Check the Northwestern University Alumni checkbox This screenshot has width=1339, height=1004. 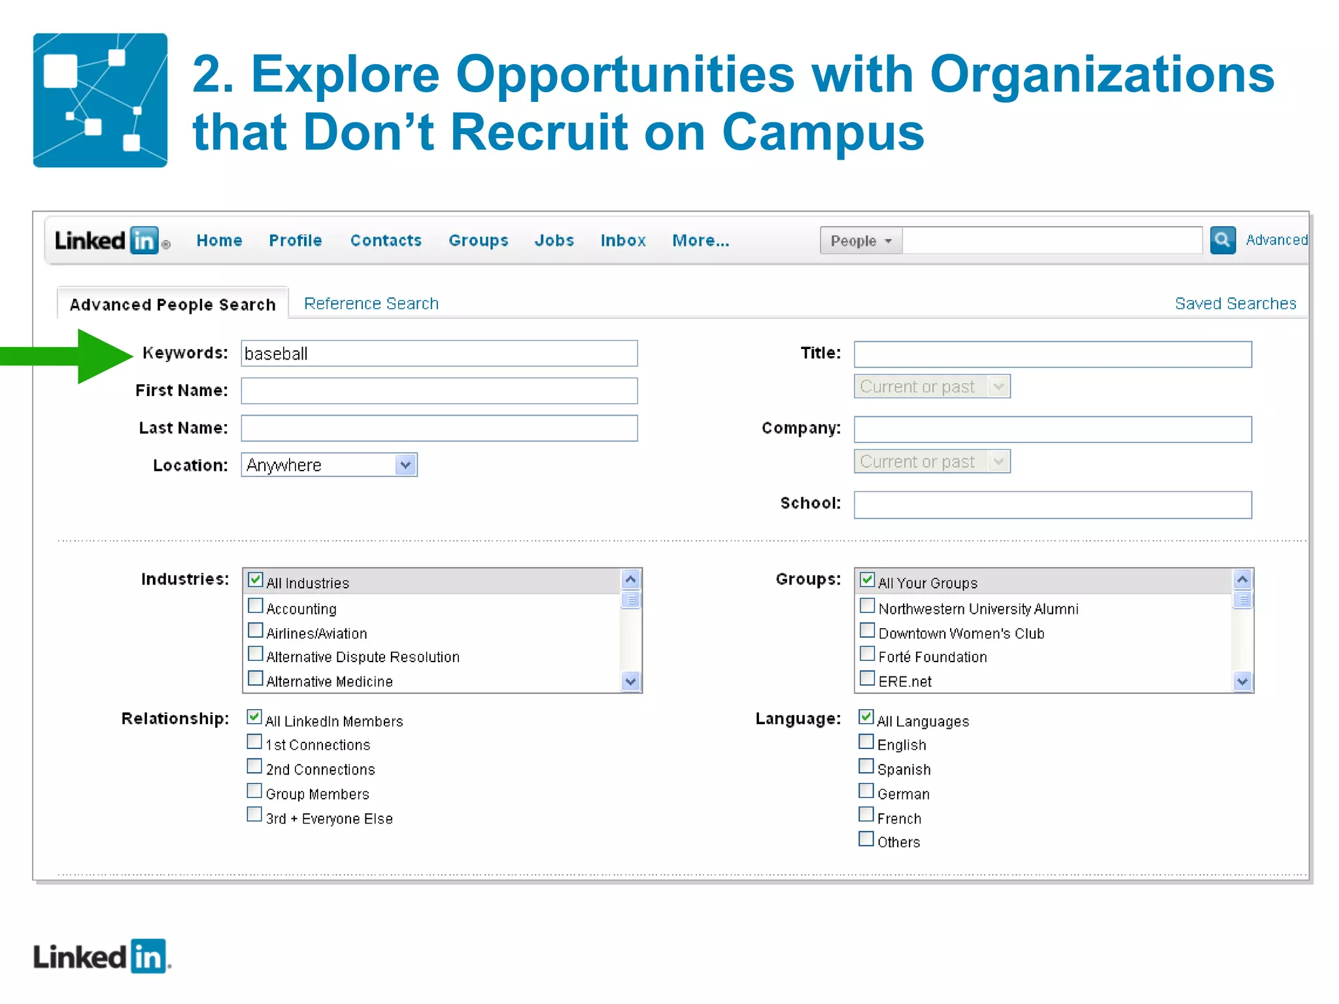click(x=868, y=606)
